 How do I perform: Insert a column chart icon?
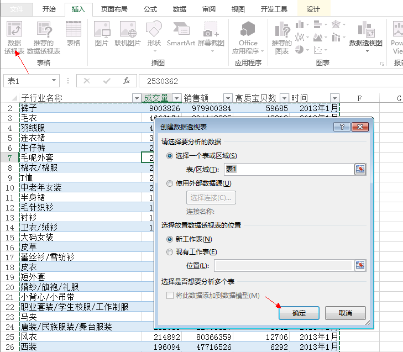tap(300, 25)
